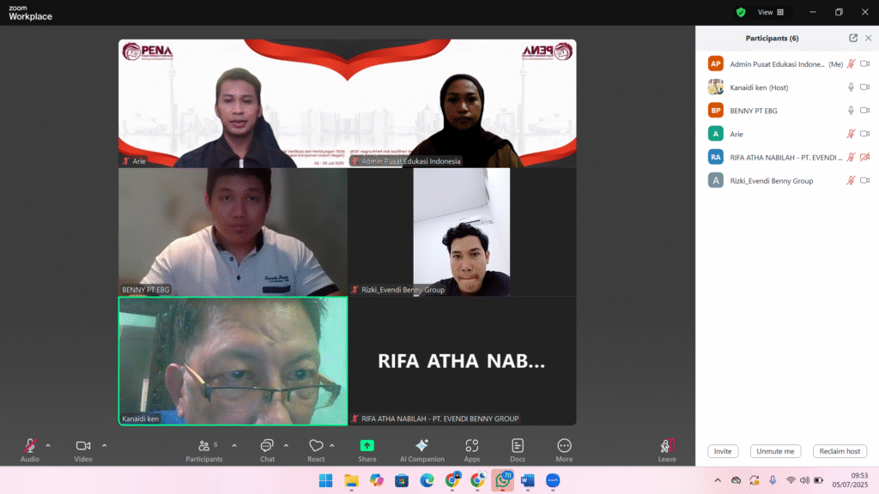This screenshot has height=494, width=879.
Task: Select Arie's video tile
Action: pos(233,104)
